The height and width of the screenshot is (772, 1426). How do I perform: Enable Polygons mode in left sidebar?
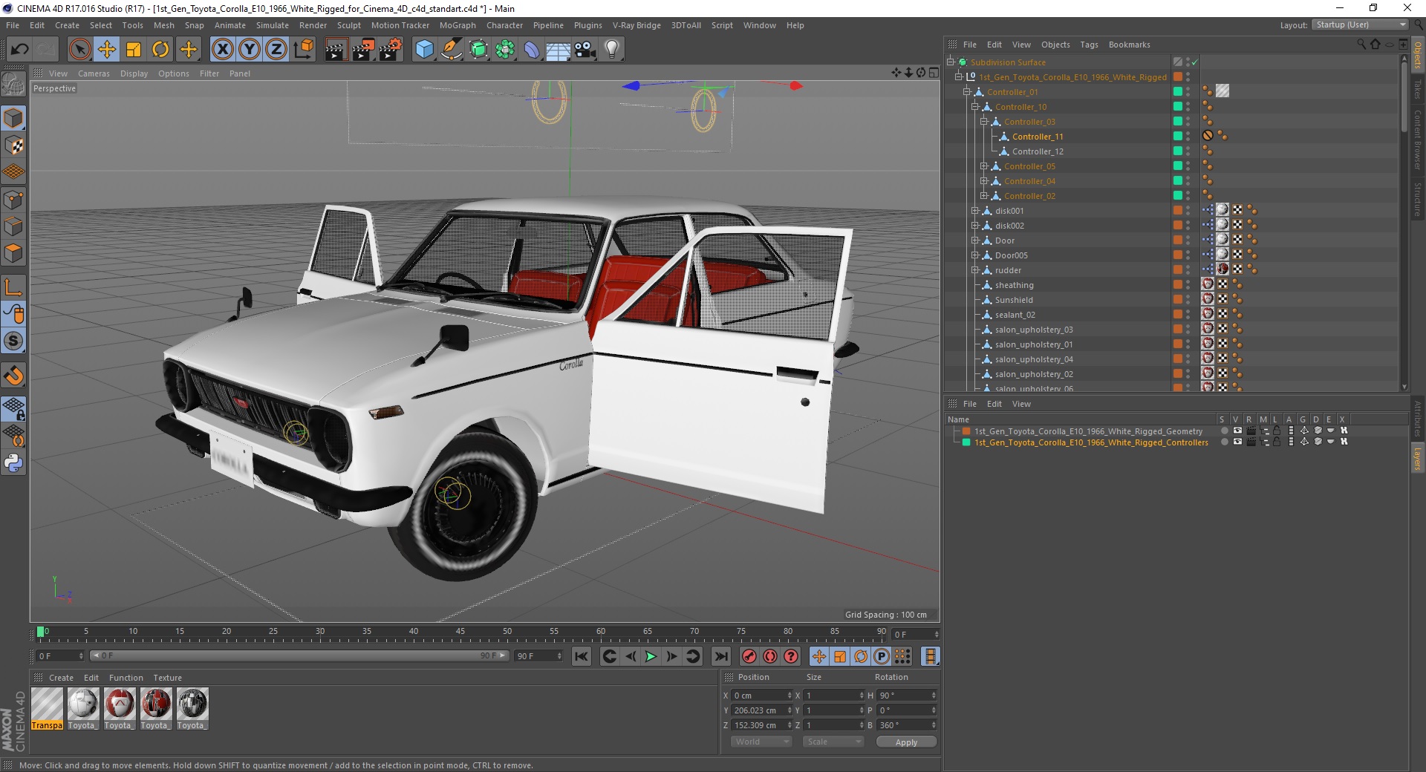(13, 253)
